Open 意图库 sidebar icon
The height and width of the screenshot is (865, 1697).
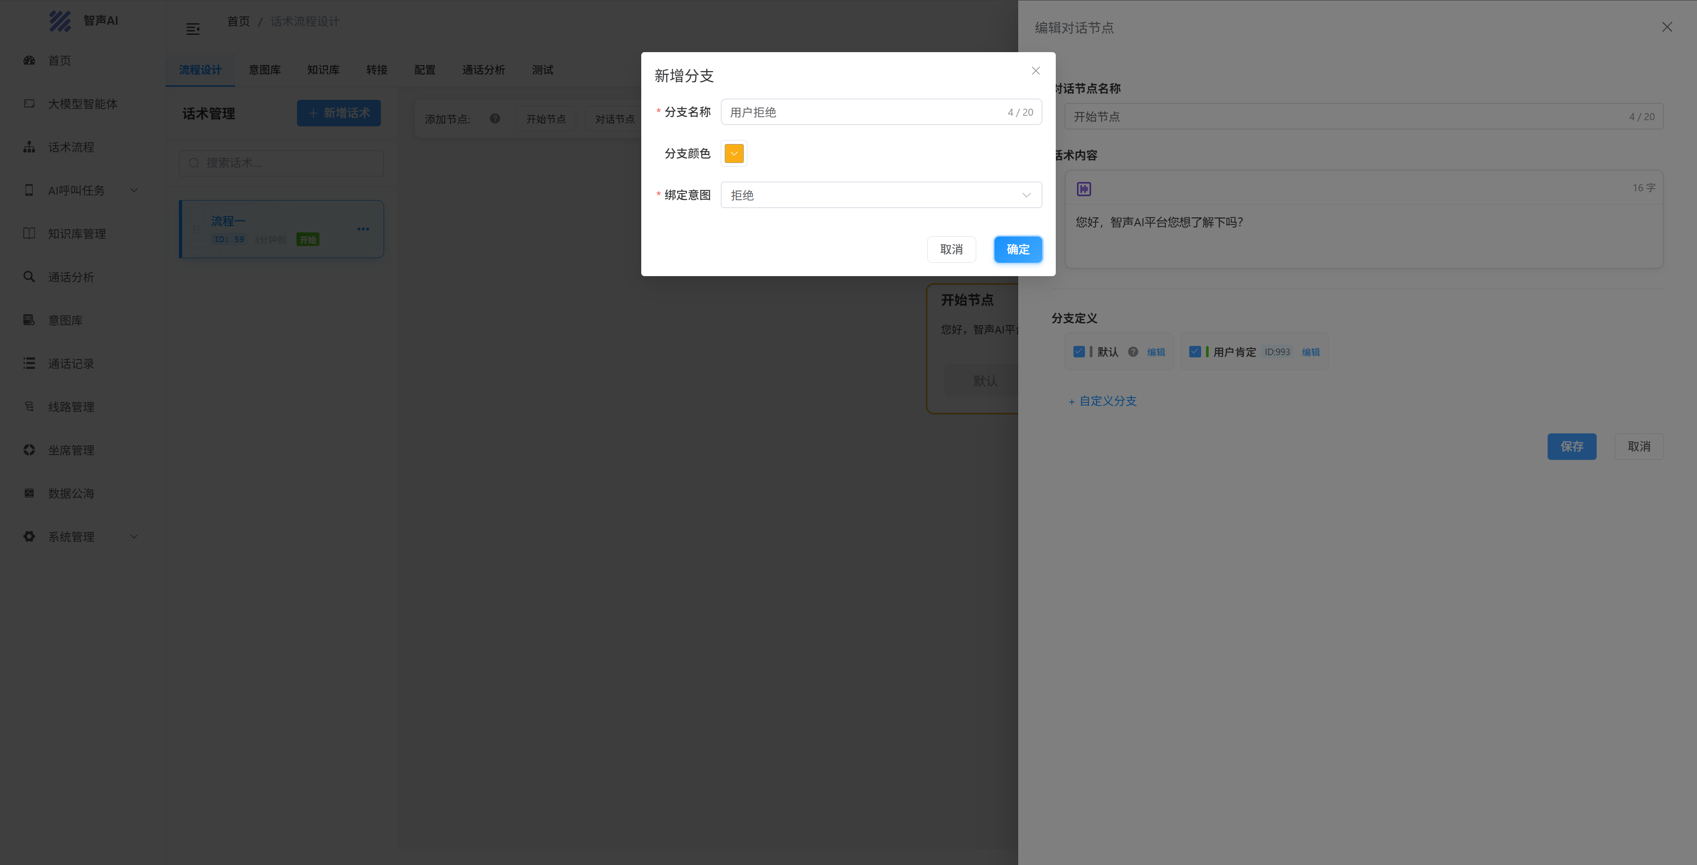[29, 320]
